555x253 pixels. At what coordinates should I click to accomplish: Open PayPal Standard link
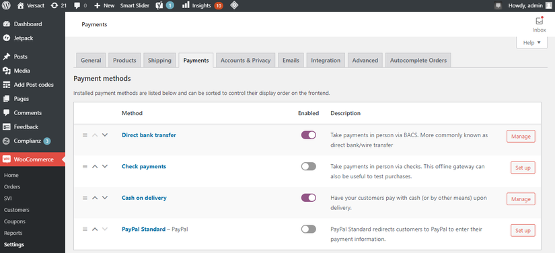click(x=143, y=229)
